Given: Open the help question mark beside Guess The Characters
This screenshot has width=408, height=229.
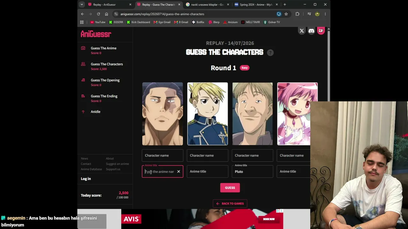Looking at the screenshot, I should (270, 52).
